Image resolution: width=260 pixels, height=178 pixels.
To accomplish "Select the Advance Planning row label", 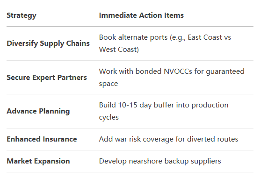I will [x=38, y=111].
